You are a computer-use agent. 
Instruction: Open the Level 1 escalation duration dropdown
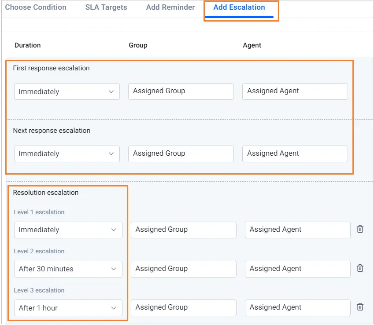tap(68, 230)
